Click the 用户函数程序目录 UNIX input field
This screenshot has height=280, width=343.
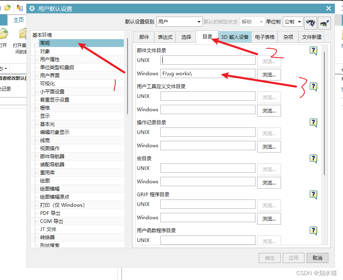[208, 240]
